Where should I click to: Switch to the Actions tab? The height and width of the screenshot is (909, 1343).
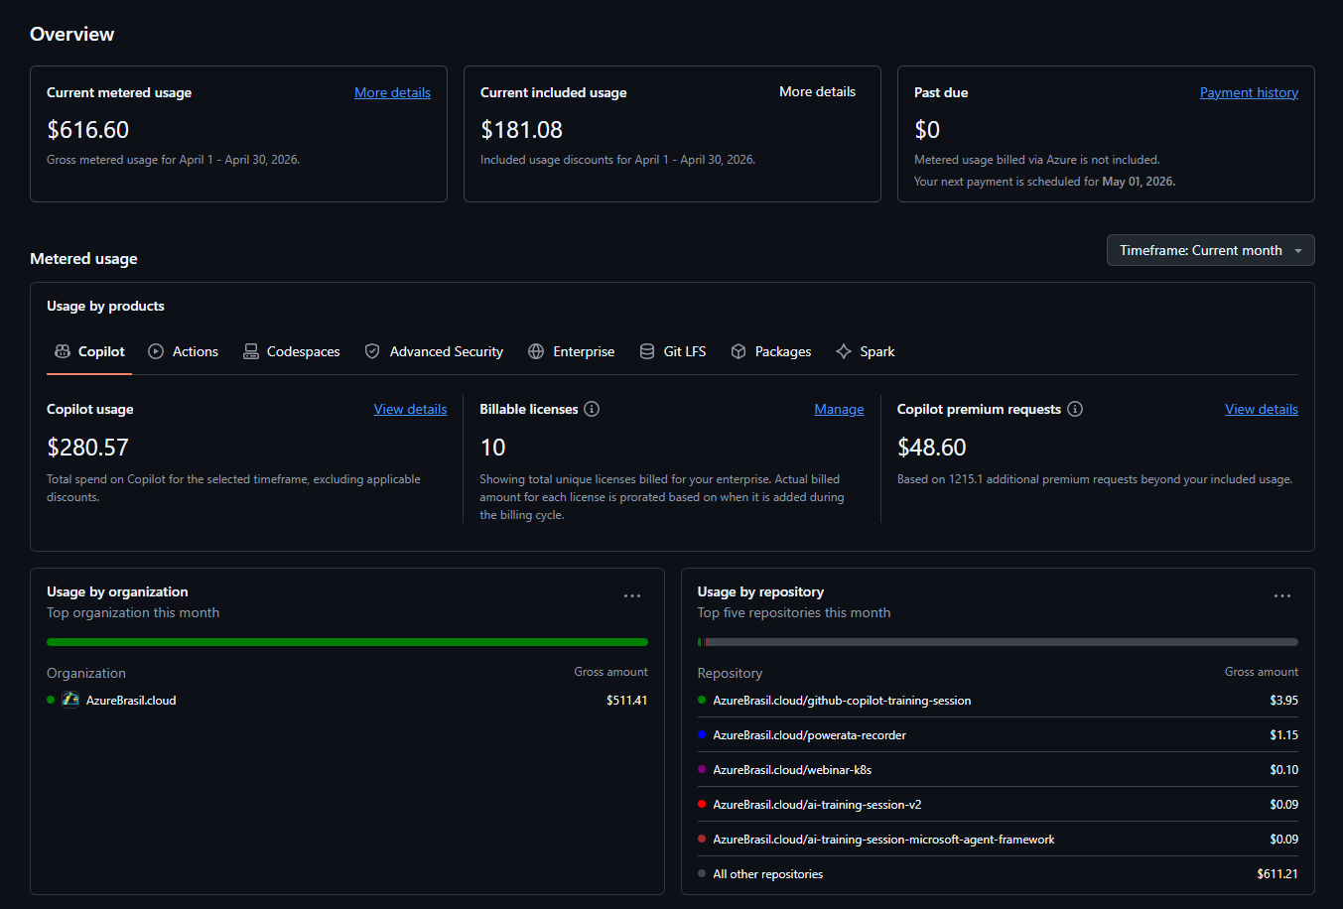(184, 351)
